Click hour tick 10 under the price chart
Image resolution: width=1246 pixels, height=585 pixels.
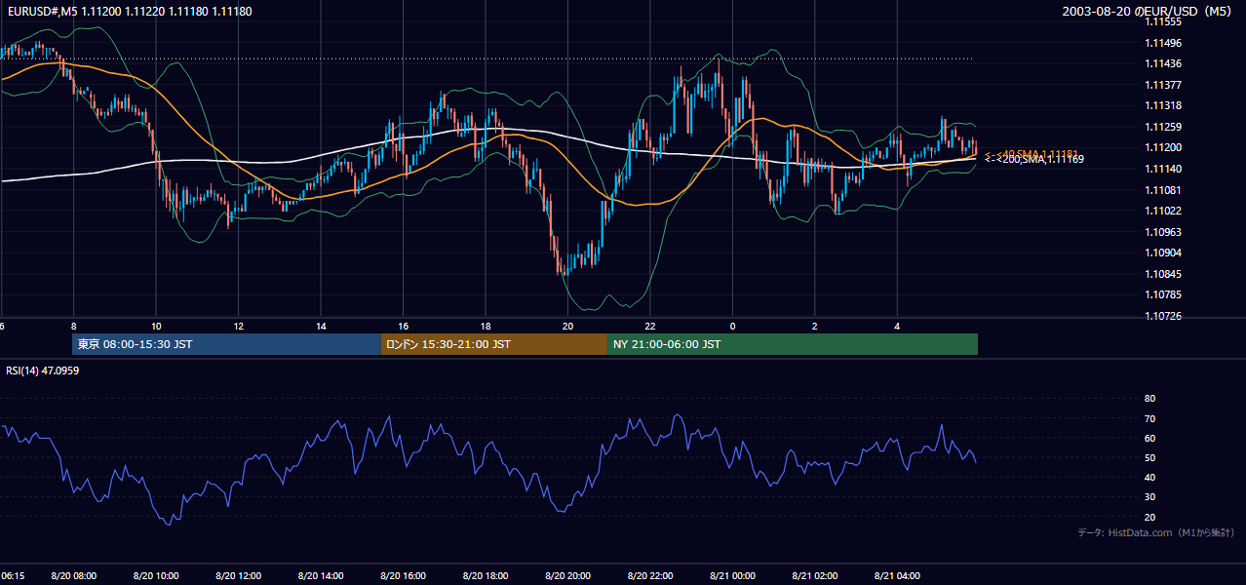coord(156,326)
